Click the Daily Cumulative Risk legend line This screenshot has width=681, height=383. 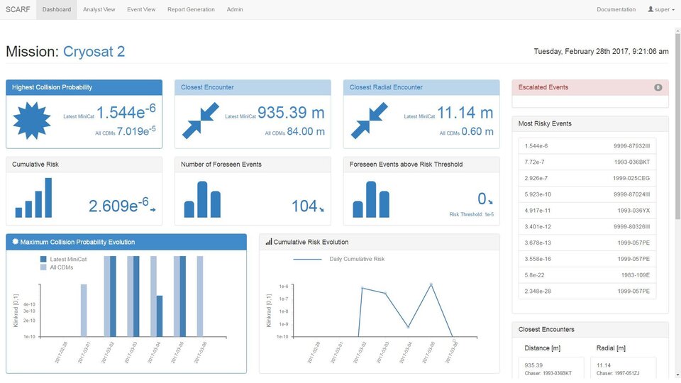(x=307, y=260)
